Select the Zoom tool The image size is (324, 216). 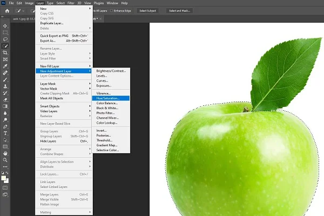pos(5,160)
